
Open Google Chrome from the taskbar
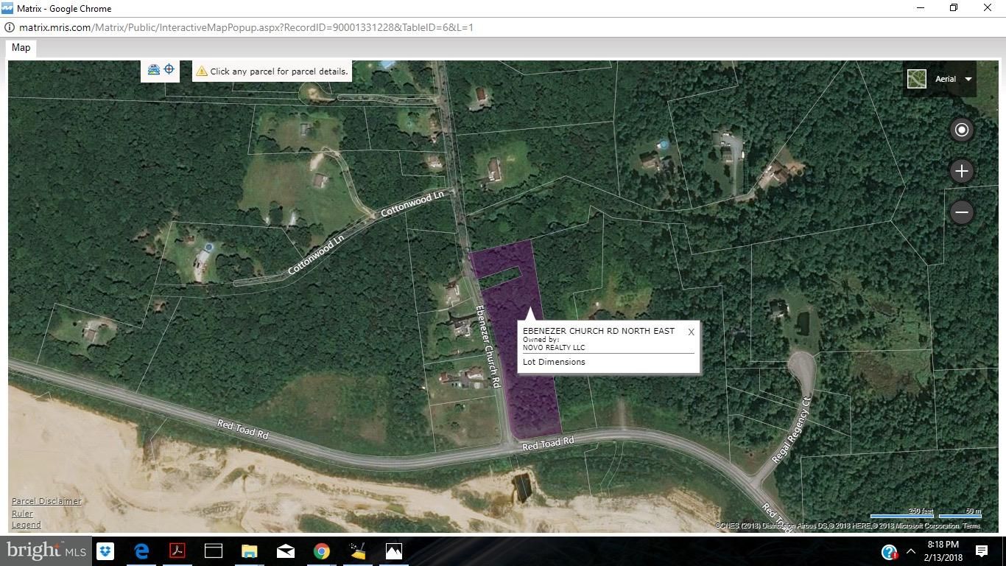(x=322, y=551)
